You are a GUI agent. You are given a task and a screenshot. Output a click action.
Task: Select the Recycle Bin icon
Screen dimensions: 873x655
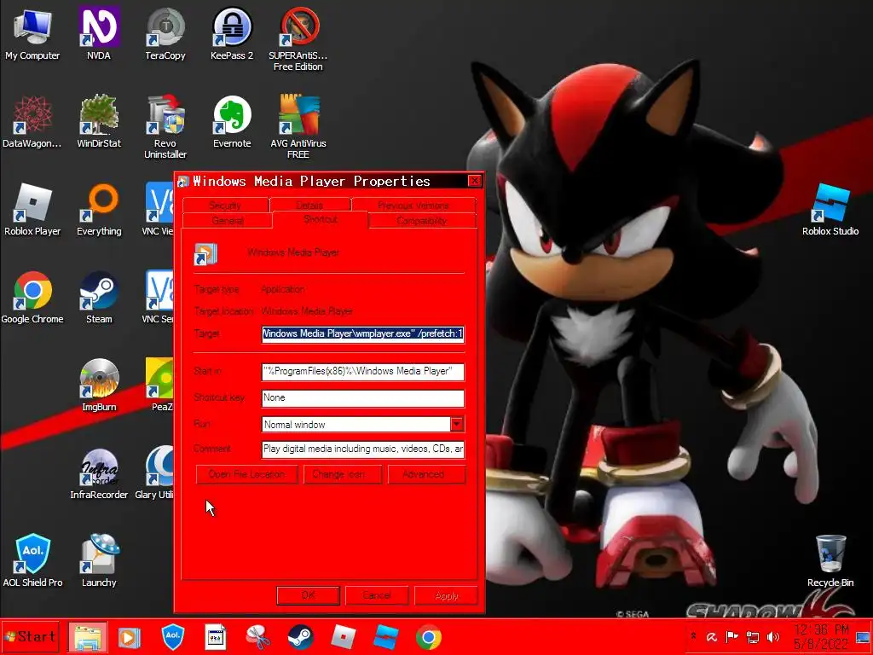point(830,561)
